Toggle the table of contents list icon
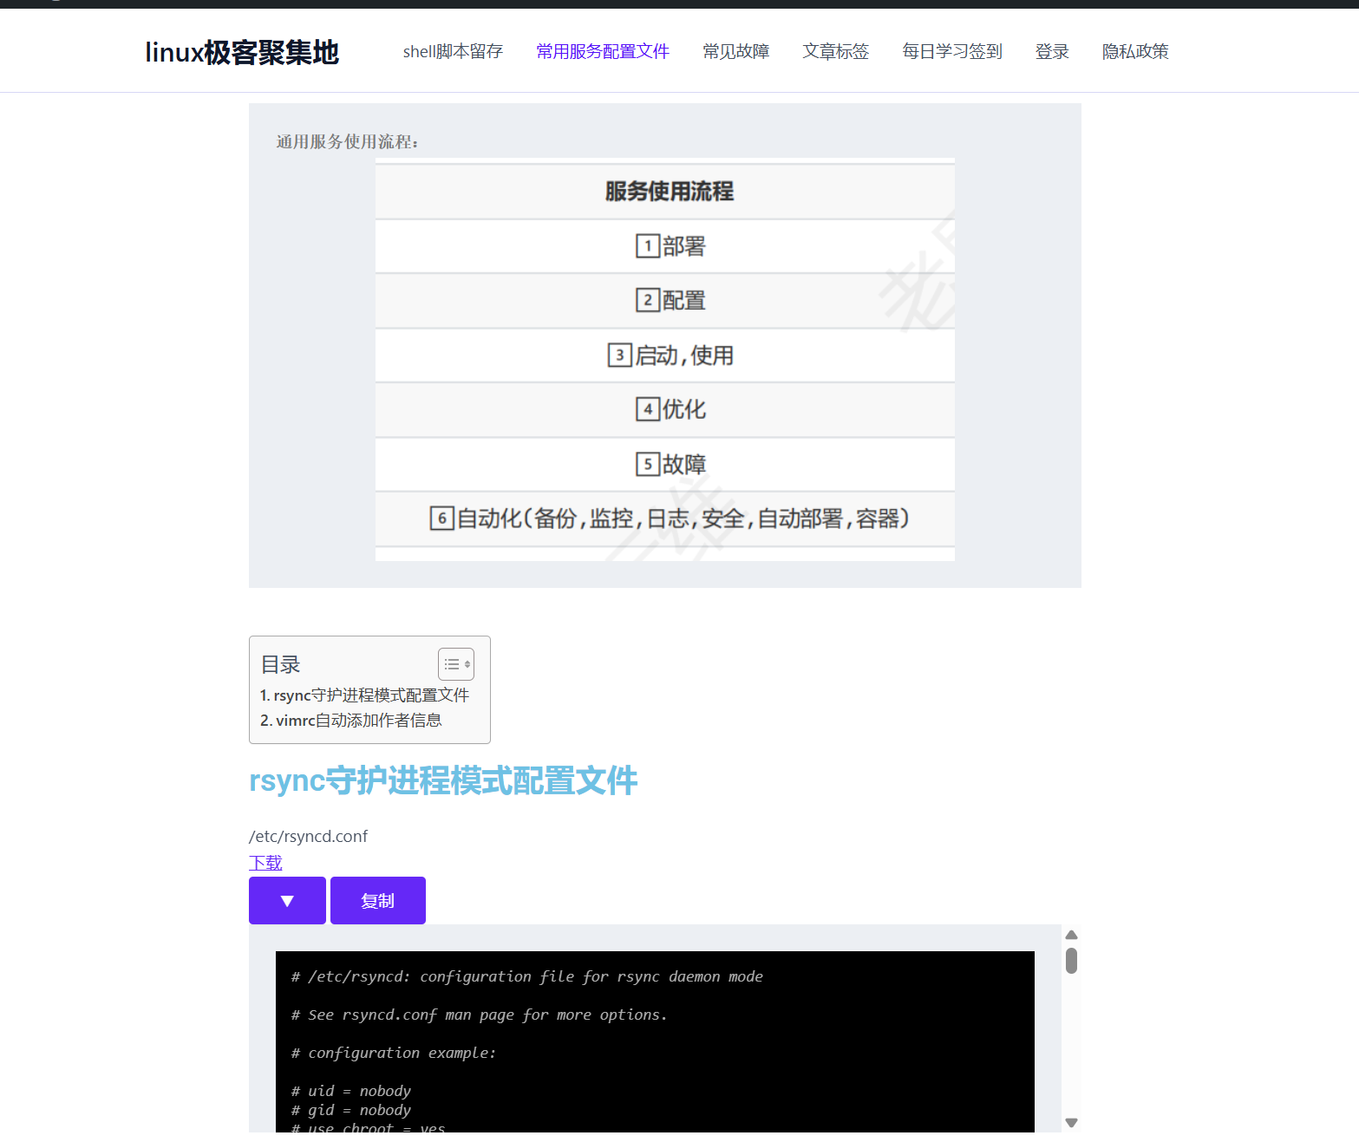The width and height of the screenshot is (1359, 1142). [x=455, y=664]
